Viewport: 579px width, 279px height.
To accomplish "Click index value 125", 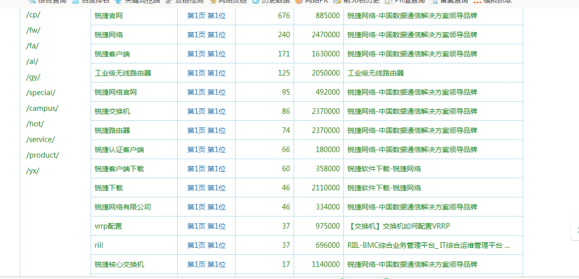I will click(x=284, y=73).
